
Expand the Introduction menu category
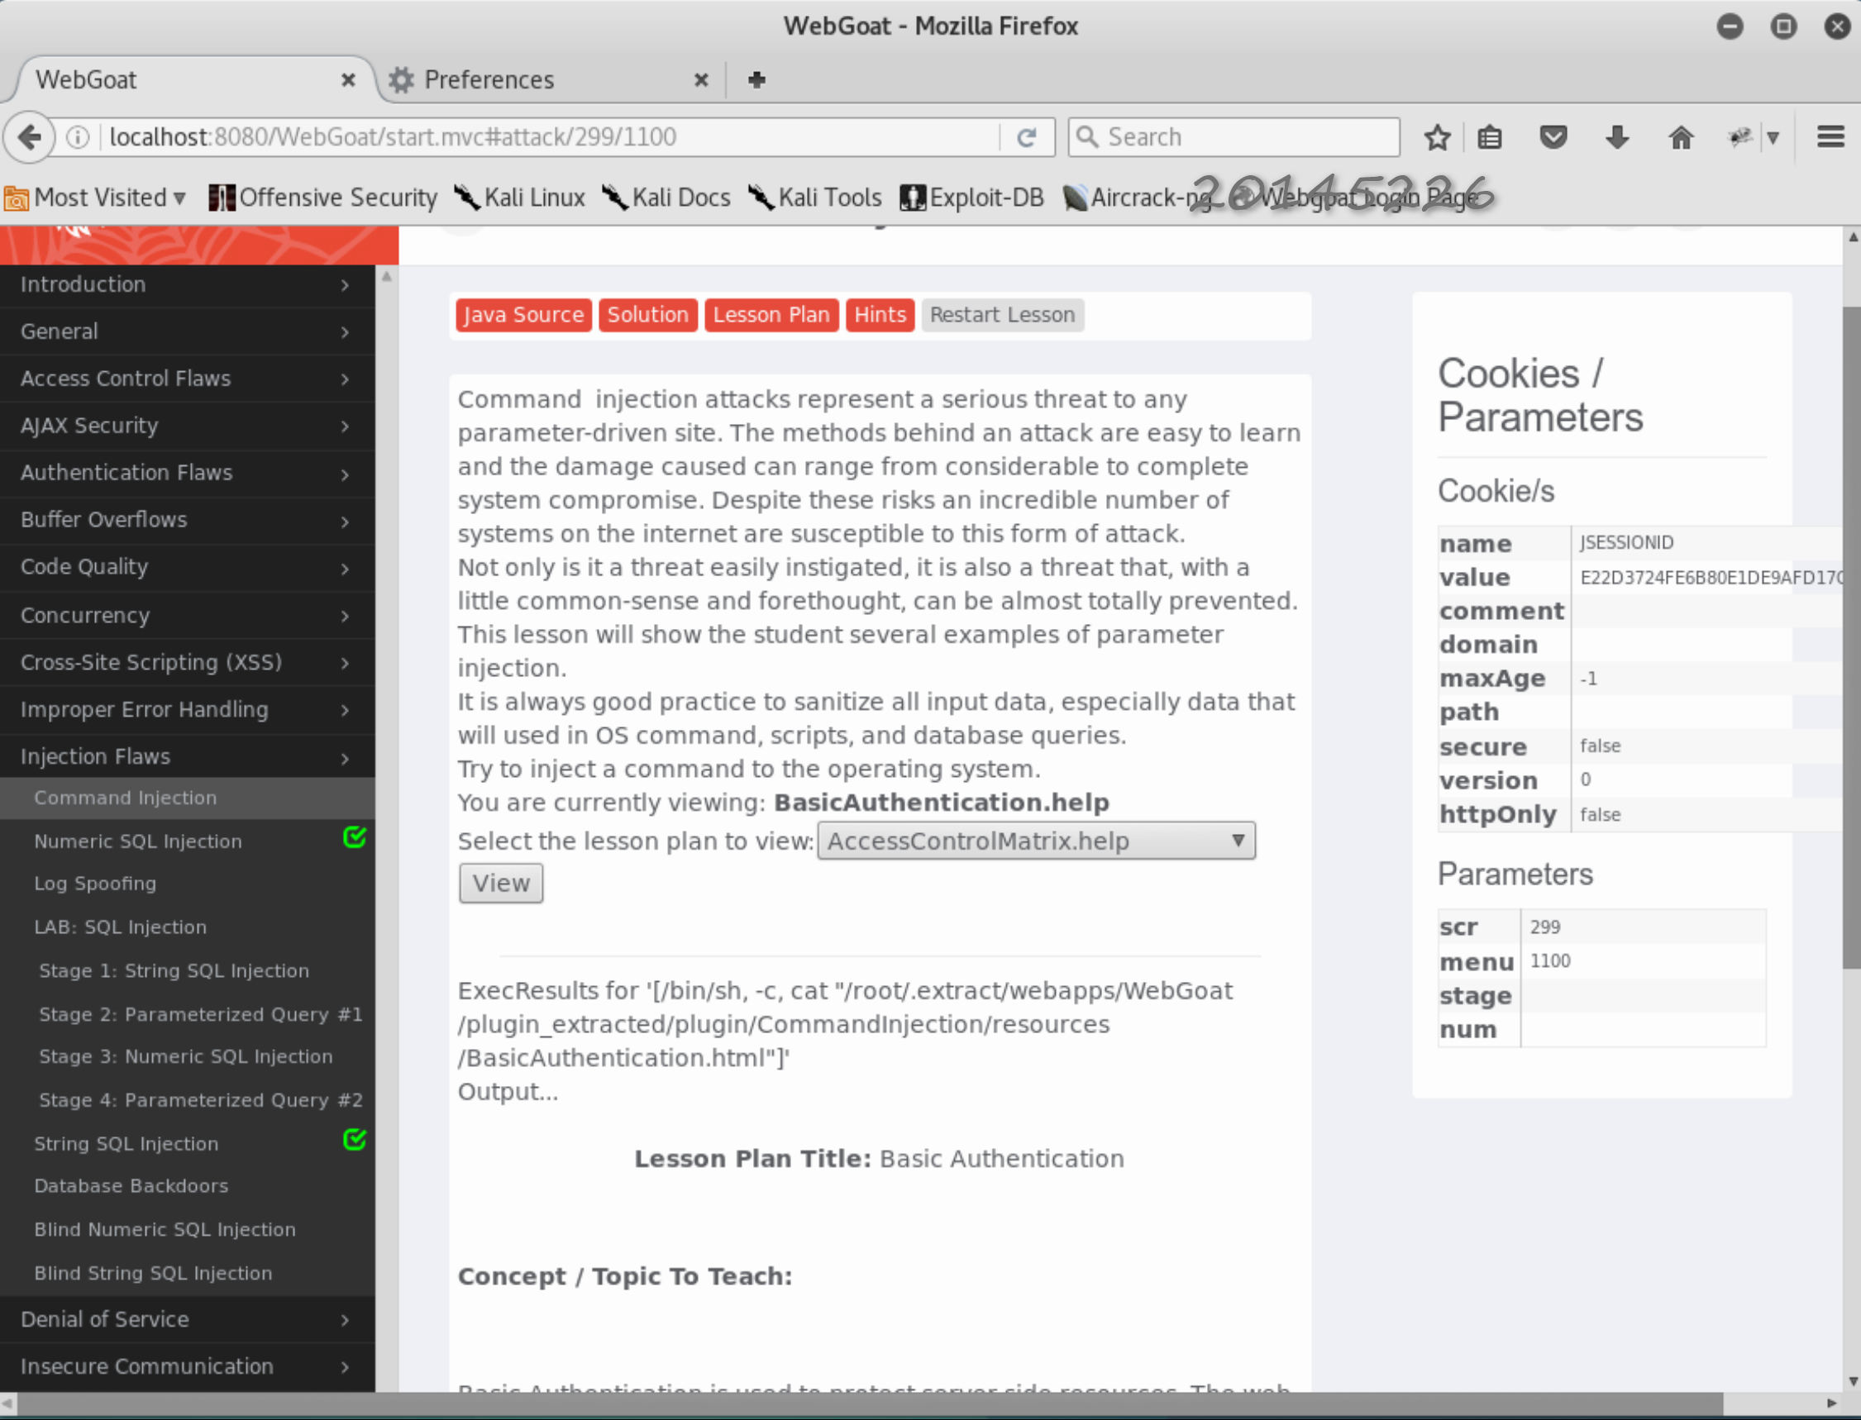pos(187,285)
